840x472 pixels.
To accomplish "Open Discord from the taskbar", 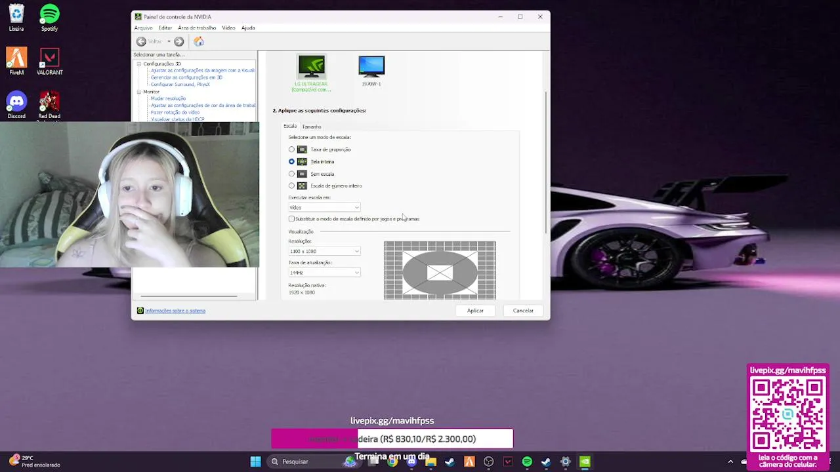I will (x=411, y=462).
